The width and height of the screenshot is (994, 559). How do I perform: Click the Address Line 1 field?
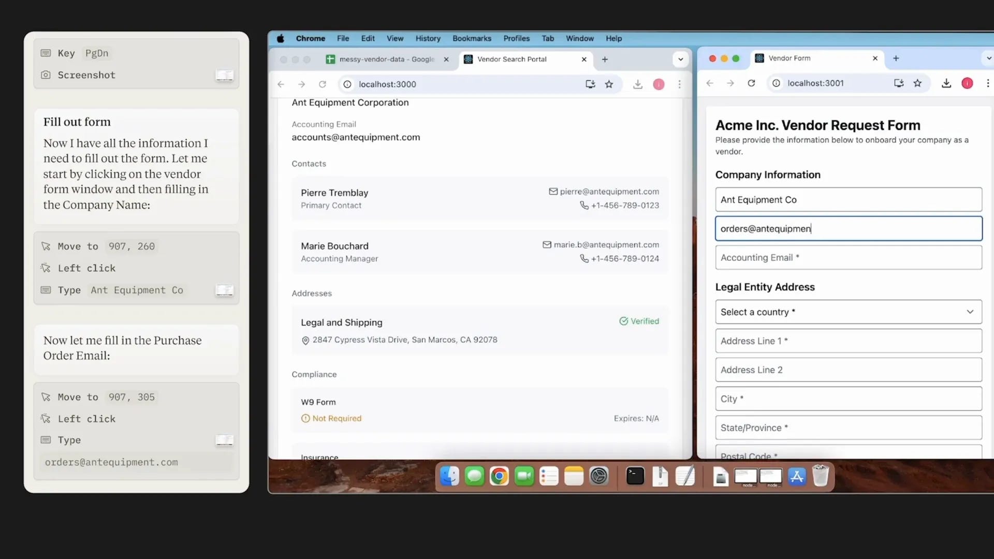coord(848,341)
